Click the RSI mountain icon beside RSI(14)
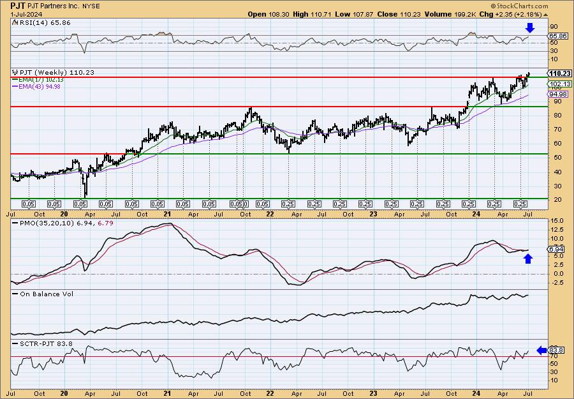The width and height of the screenshot is (574, 399). tap(15, 23)
